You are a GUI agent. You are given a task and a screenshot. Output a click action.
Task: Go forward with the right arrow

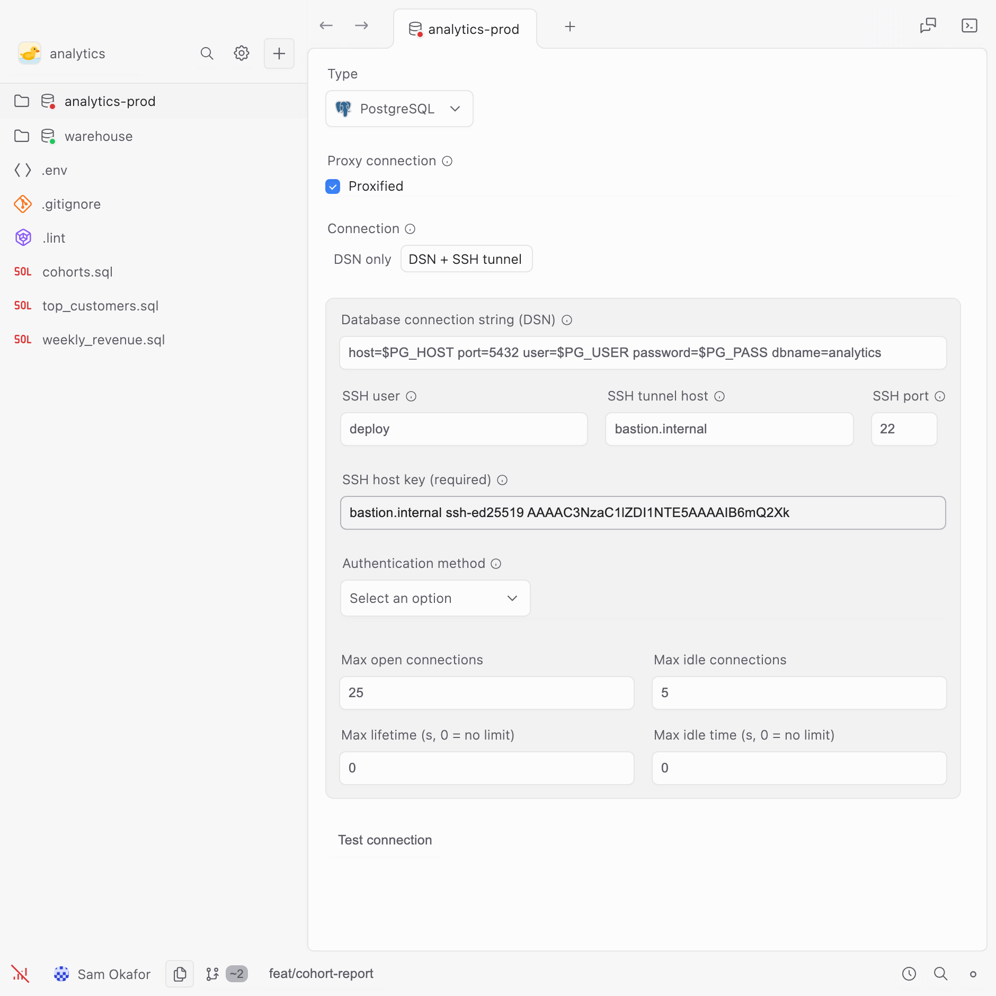[x=362, y=25]
